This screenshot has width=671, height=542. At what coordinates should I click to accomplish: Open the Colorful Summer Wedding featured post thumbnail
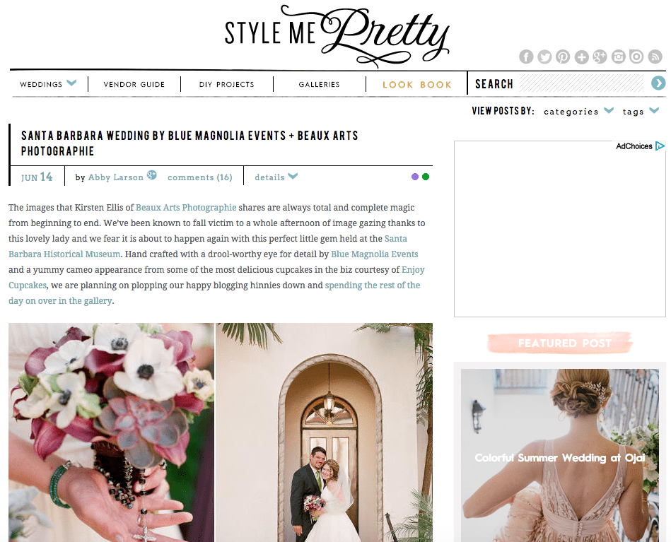pyautogui.click(x=560, y=456)
